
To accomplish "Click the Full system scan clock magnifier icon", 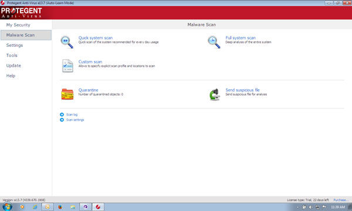I will (x=214, y=42).
